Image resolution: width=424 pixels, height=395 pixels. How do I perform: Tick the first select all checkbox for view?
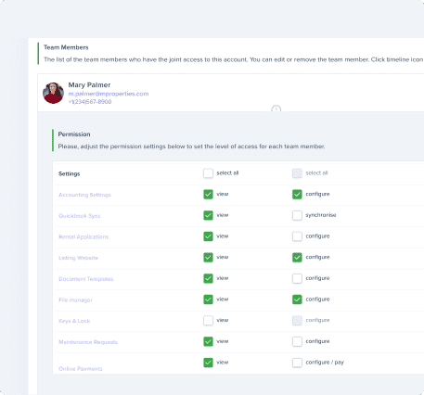click(208, 173)
